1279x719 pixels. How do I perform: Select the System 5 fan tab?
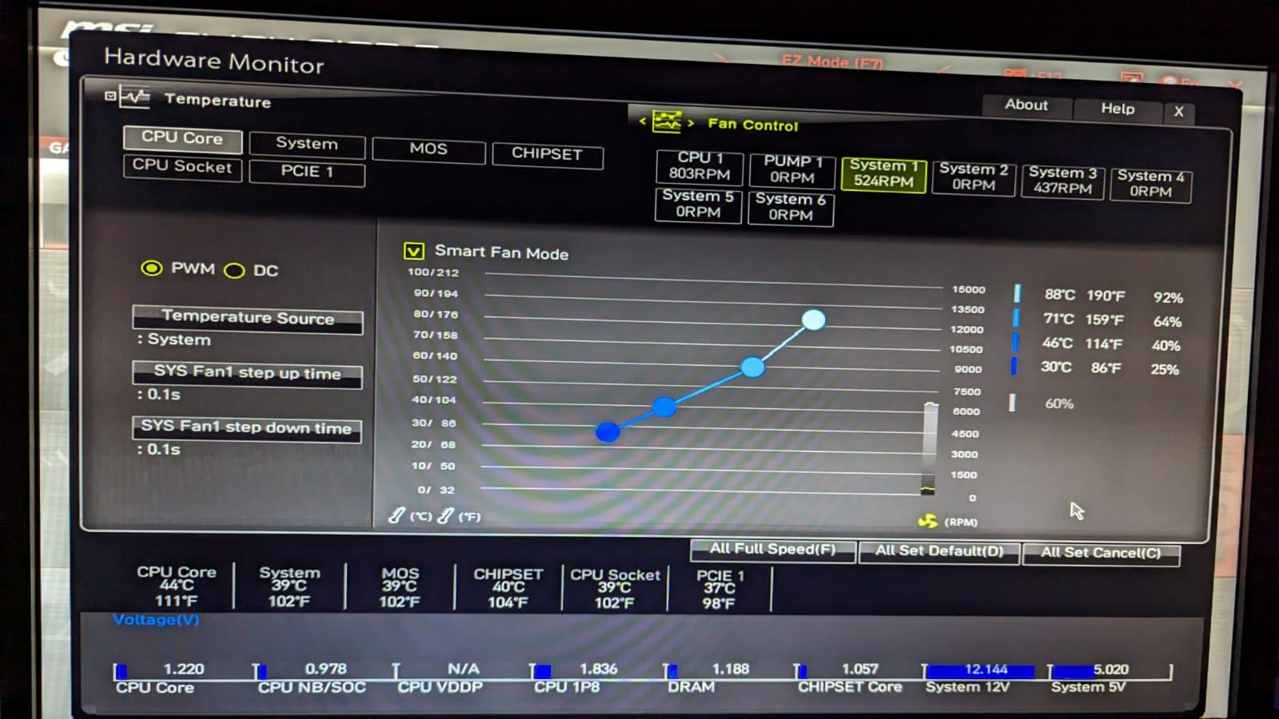698,204
